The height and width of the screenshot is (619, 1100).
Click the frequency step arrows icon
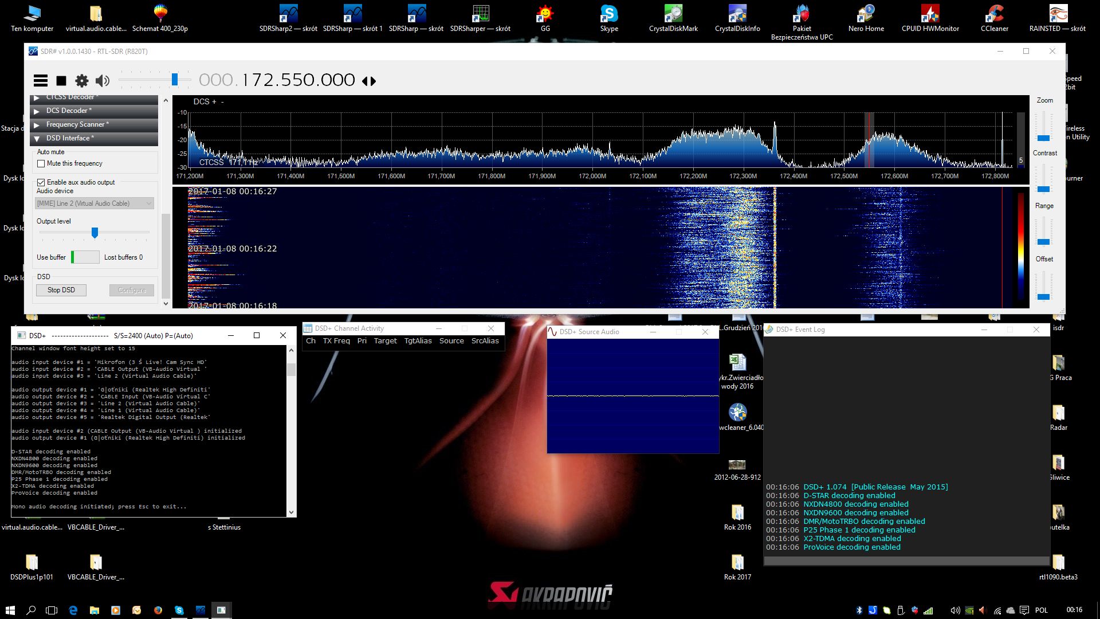pyautogui.click(x=369, y=81)
